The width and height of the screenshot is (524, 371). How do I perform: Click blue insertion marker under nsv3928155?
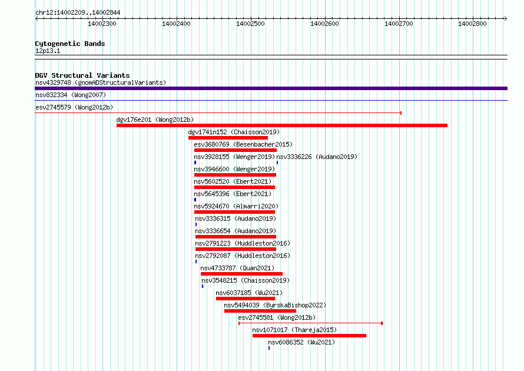point(195,163)
